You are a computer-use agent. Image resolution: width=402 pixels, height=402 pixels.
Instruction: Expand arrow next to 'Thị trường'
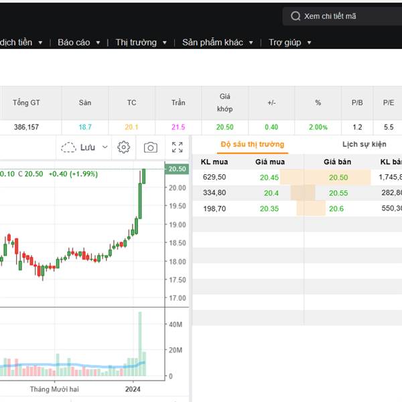165,43
